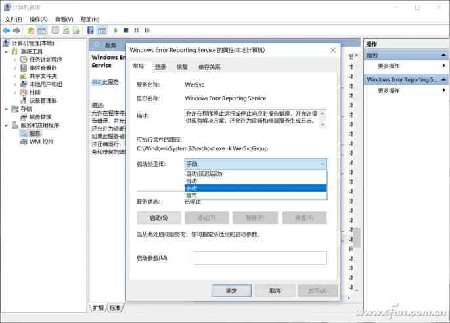This screenshot has width=450, height=323.
Task: Stop the service with the square icon
Action: point(125,30)
